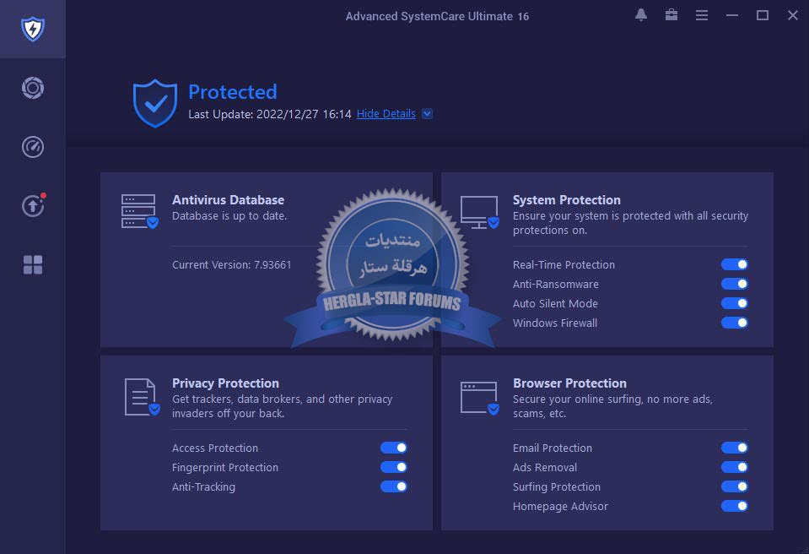
Task: Click the Privacy Protection document icon
Action: coord(142,397)
